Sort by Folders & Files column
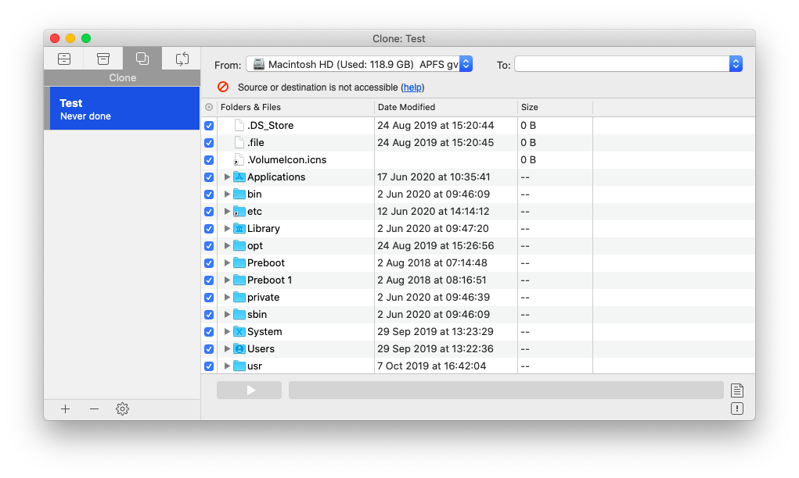Screen dimensions: 799x478 [296, 107]
